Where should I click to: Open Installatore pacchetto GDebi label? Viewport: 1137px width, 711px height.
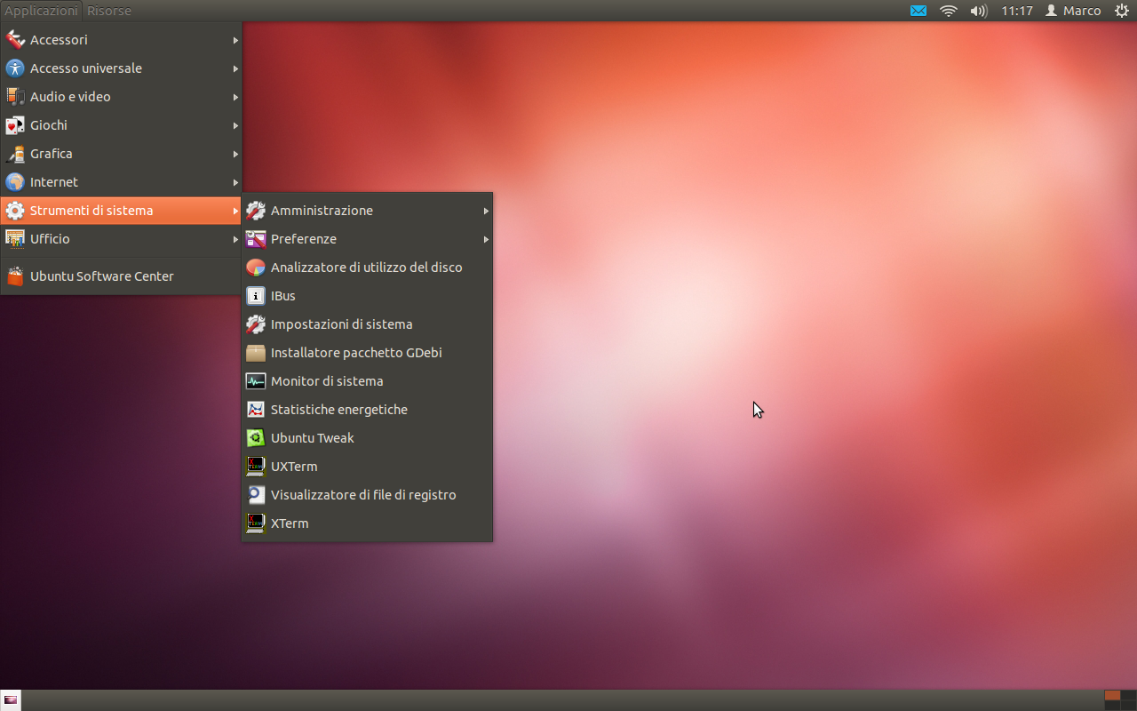click(356, 353)
